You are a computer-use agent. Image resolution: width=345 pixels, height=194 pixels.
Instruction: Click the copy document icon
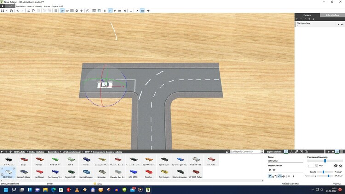click(x=34, y=11)
